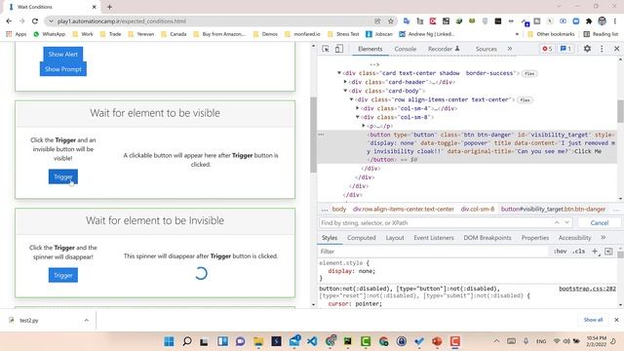Expand the col-sm-4 div node
Screen dimensions: 624x351
tap(358, 108)
